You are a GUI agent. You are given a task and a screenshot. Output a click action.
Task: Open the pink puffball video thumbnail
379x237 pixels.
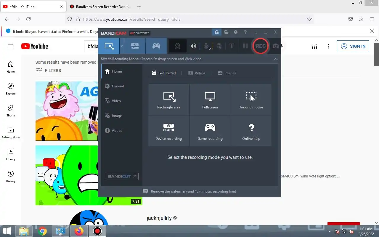(67, 111)
